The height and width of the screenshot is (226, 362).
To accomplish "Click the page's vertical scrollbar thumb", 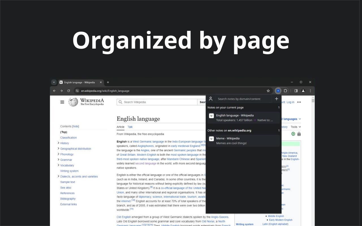I will pos(313,100).
